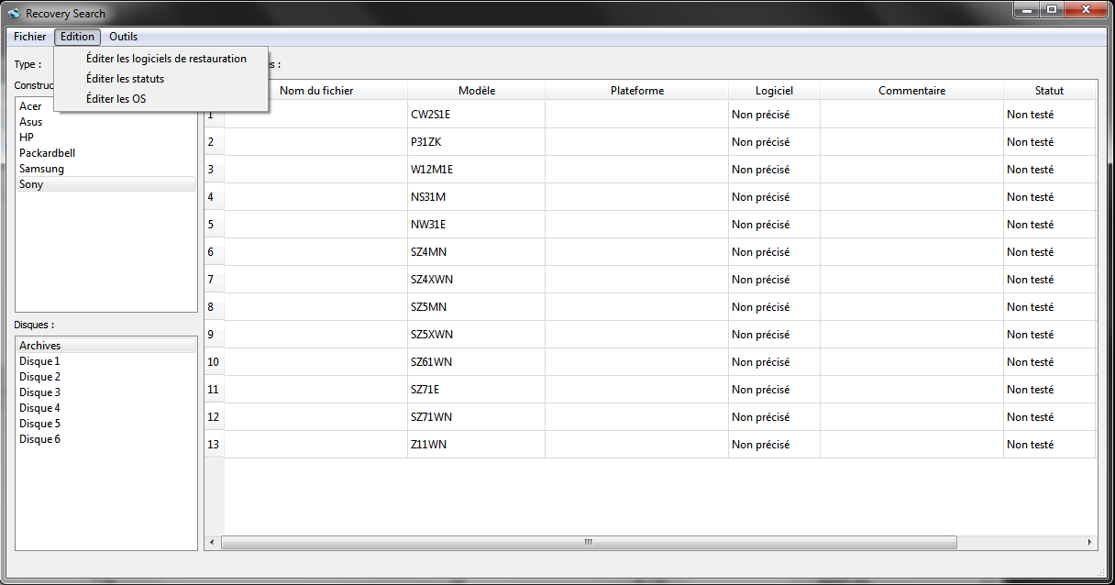Select row header number 7
The width and height of the screenshot is (1115, 585).
(214, 280)
